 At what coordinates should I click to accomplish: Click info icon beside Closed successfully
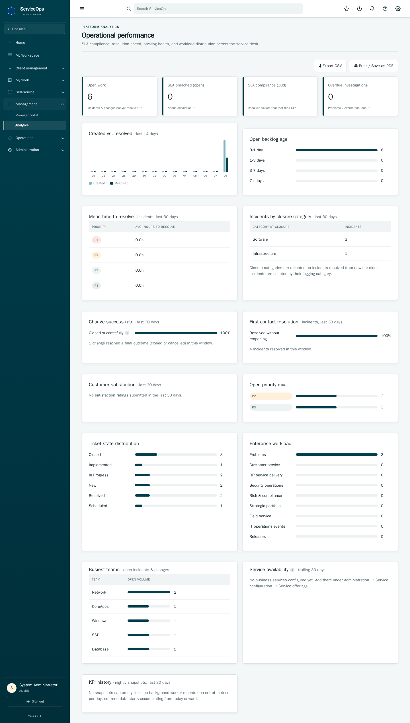point(127,333)
